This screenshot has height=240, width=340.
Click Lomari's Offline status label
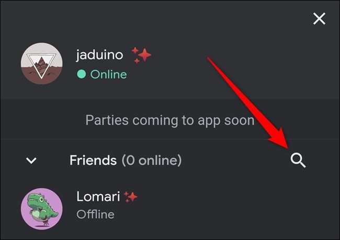pyautogui.click(x=95, y=214)
